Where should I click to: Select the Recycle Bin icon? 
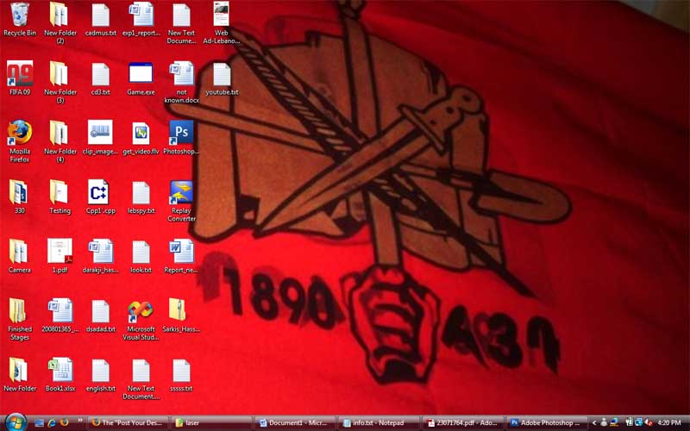point(19,16)
